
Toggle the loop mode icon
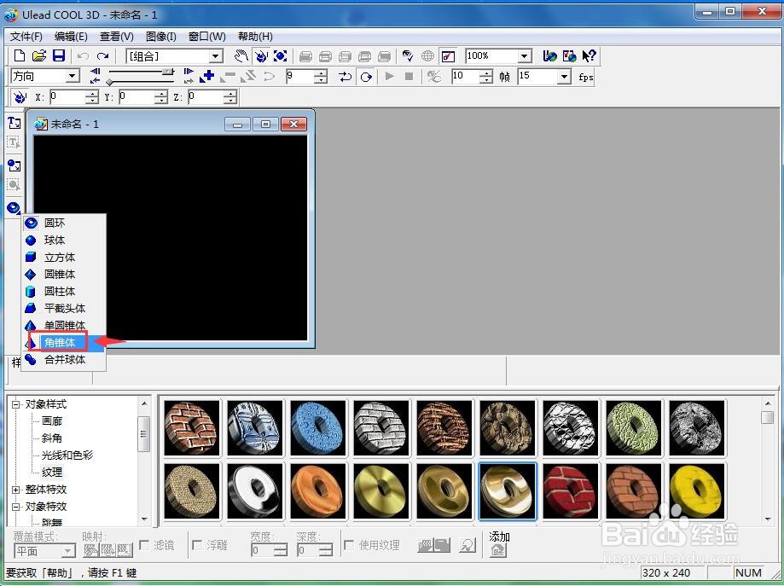point(366,77)
